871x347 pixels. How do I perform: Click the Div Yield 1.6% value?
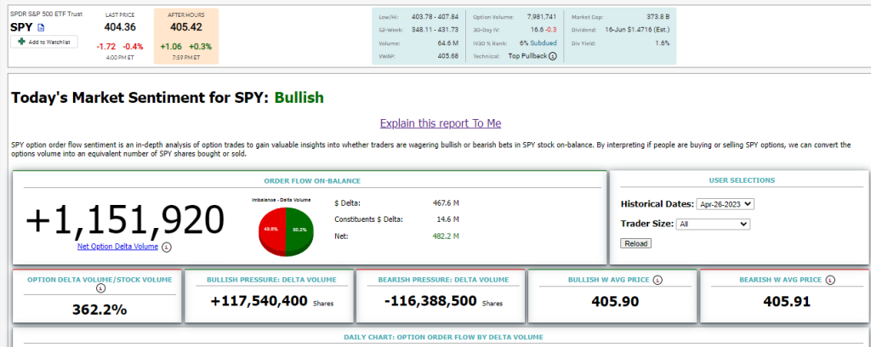(x=662, y=43)
